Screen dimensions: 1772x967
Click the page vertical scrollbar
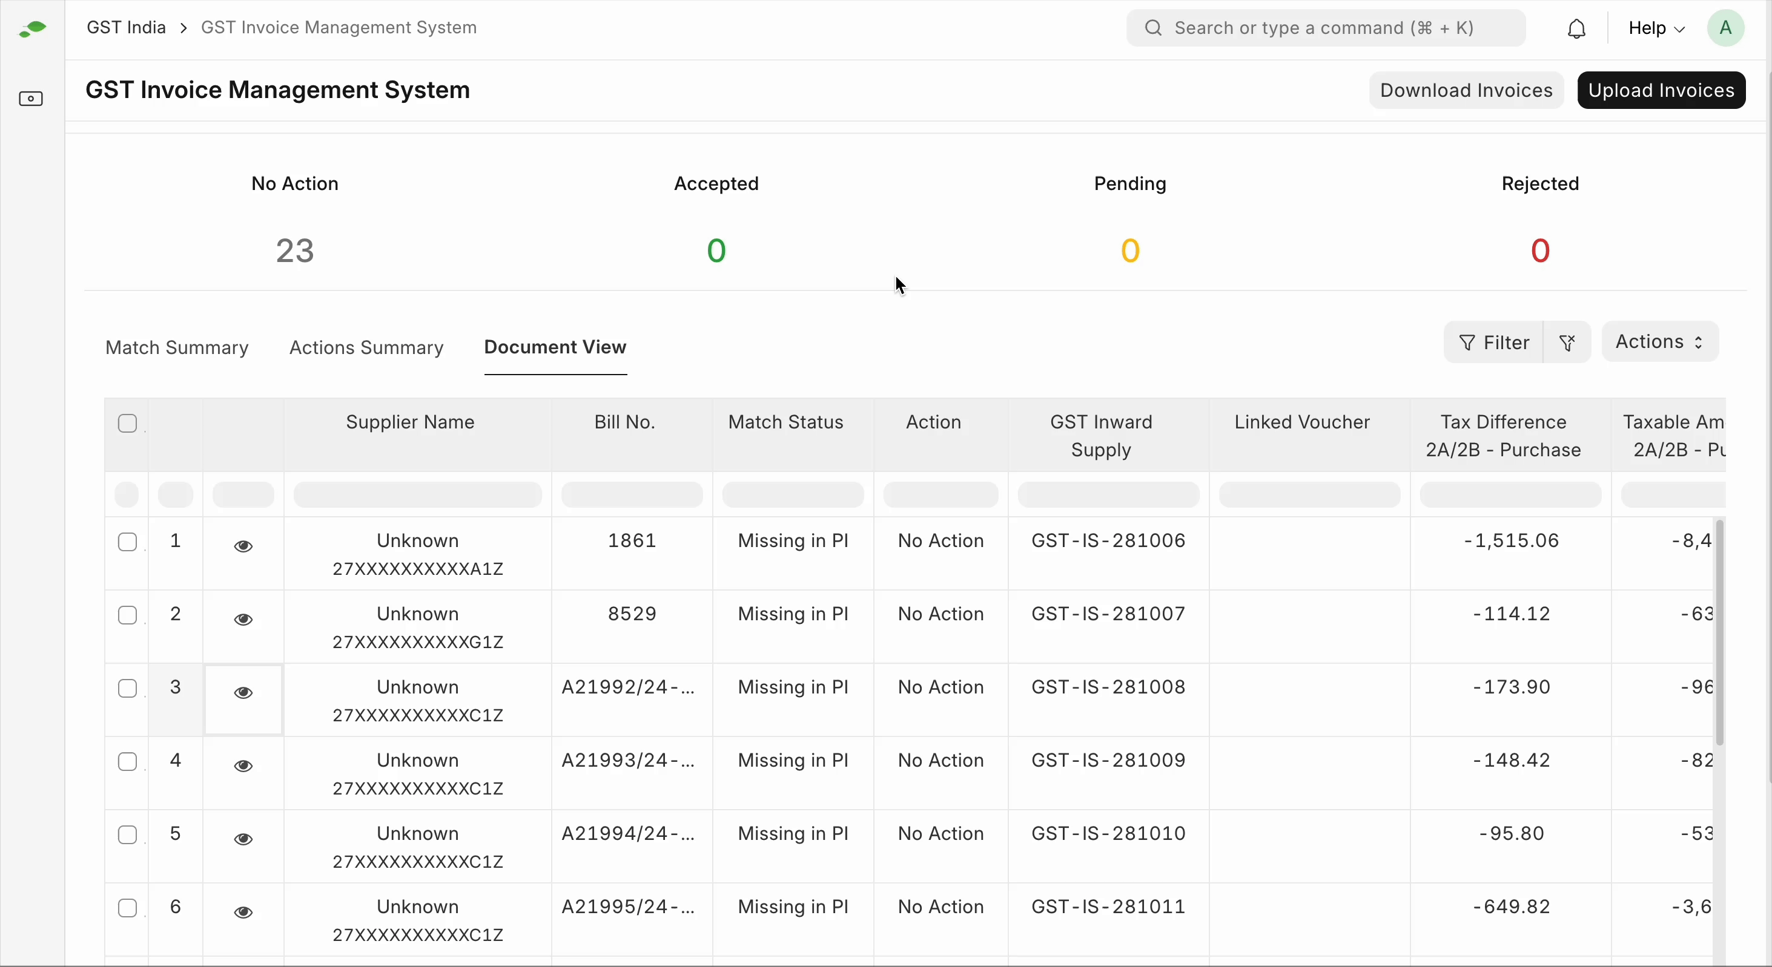(x=1768, y=426)
